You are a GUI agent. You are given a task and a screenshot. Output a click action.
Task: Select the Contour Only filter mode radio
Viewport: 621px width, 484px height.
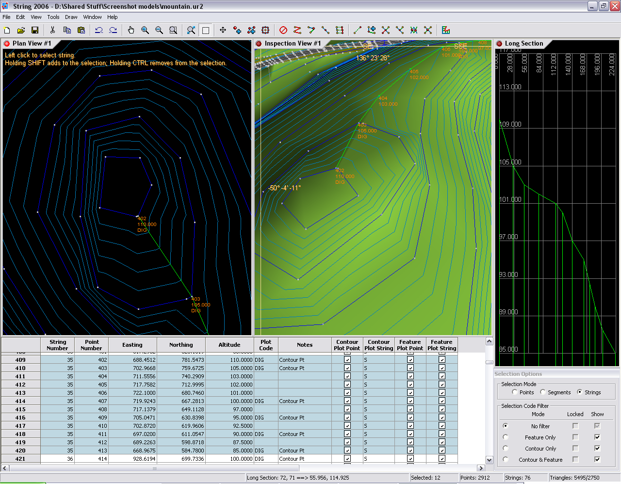(x=506, y=449)
